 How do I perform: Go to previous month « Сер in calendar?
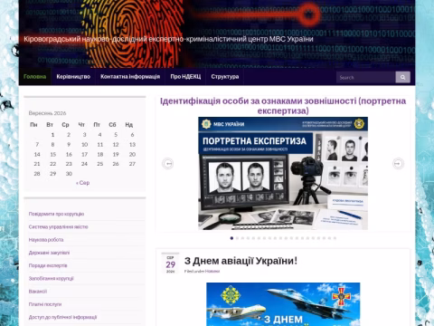[x=83, y=183]
